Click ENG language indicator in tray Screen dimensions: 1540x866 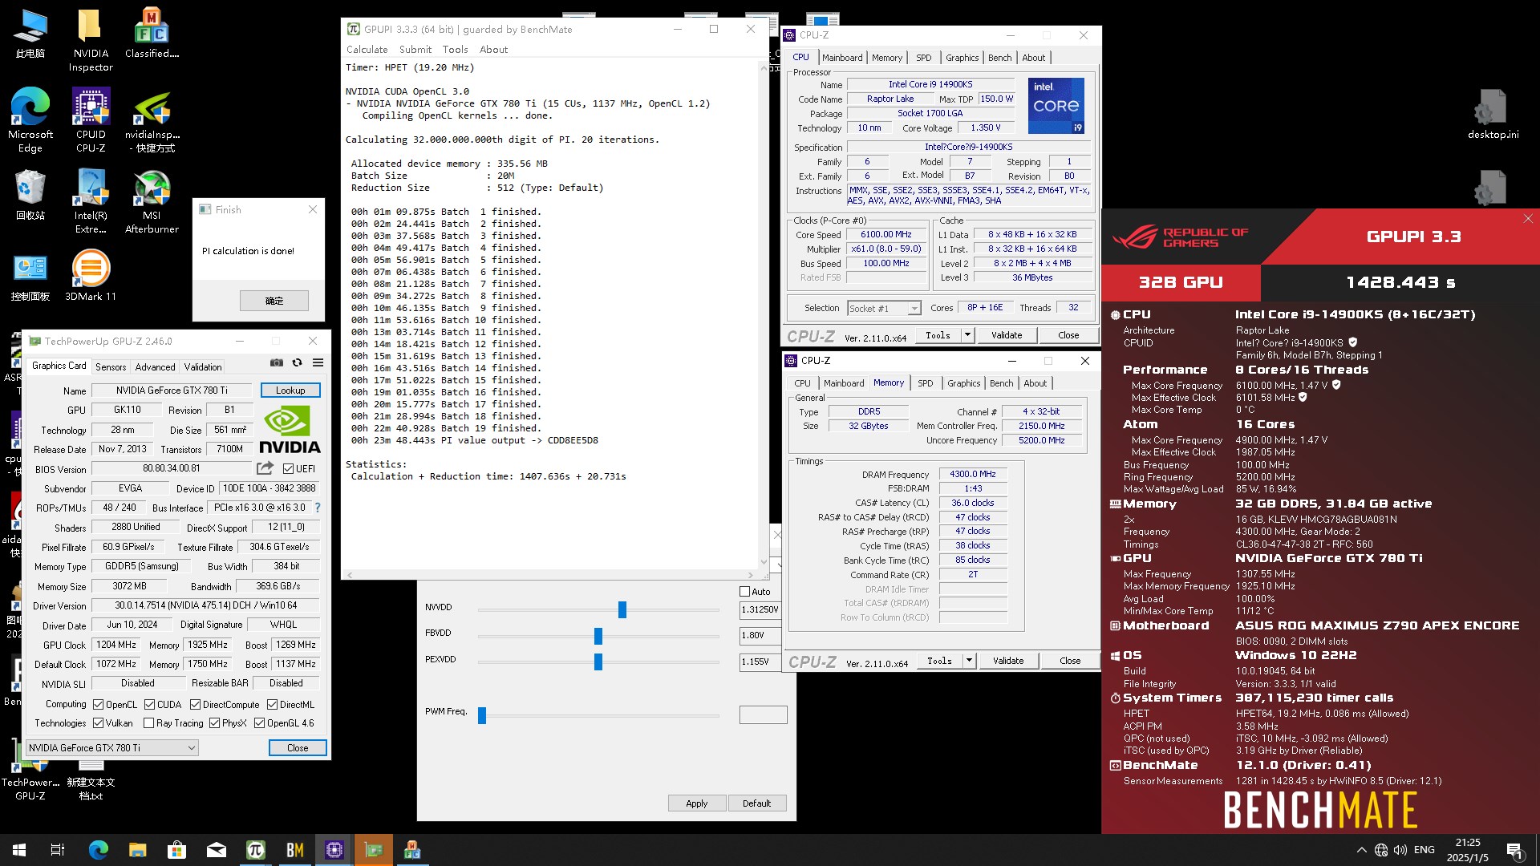coord(1424,850)
